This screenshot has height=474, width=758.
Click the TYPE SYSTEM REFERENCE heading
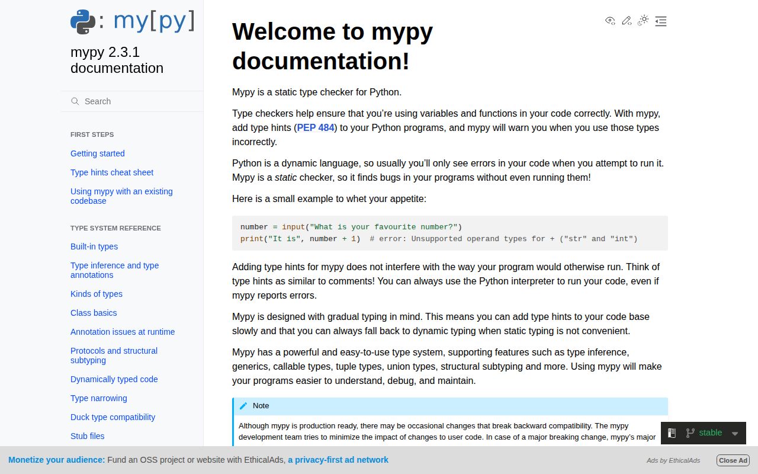(115, 228)
